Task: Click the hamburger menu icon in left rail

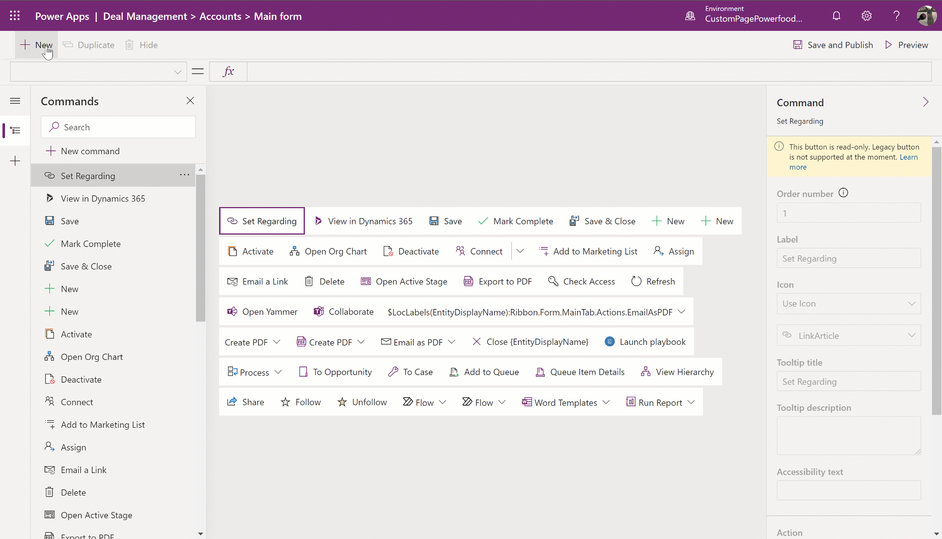Action: (x=15, y=101)
